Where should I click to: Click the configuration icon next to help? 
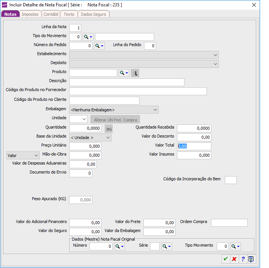(x=251, y=259)
